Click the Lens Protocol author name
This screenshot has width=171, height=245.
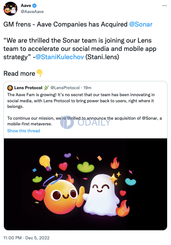[x=28, y=88]
